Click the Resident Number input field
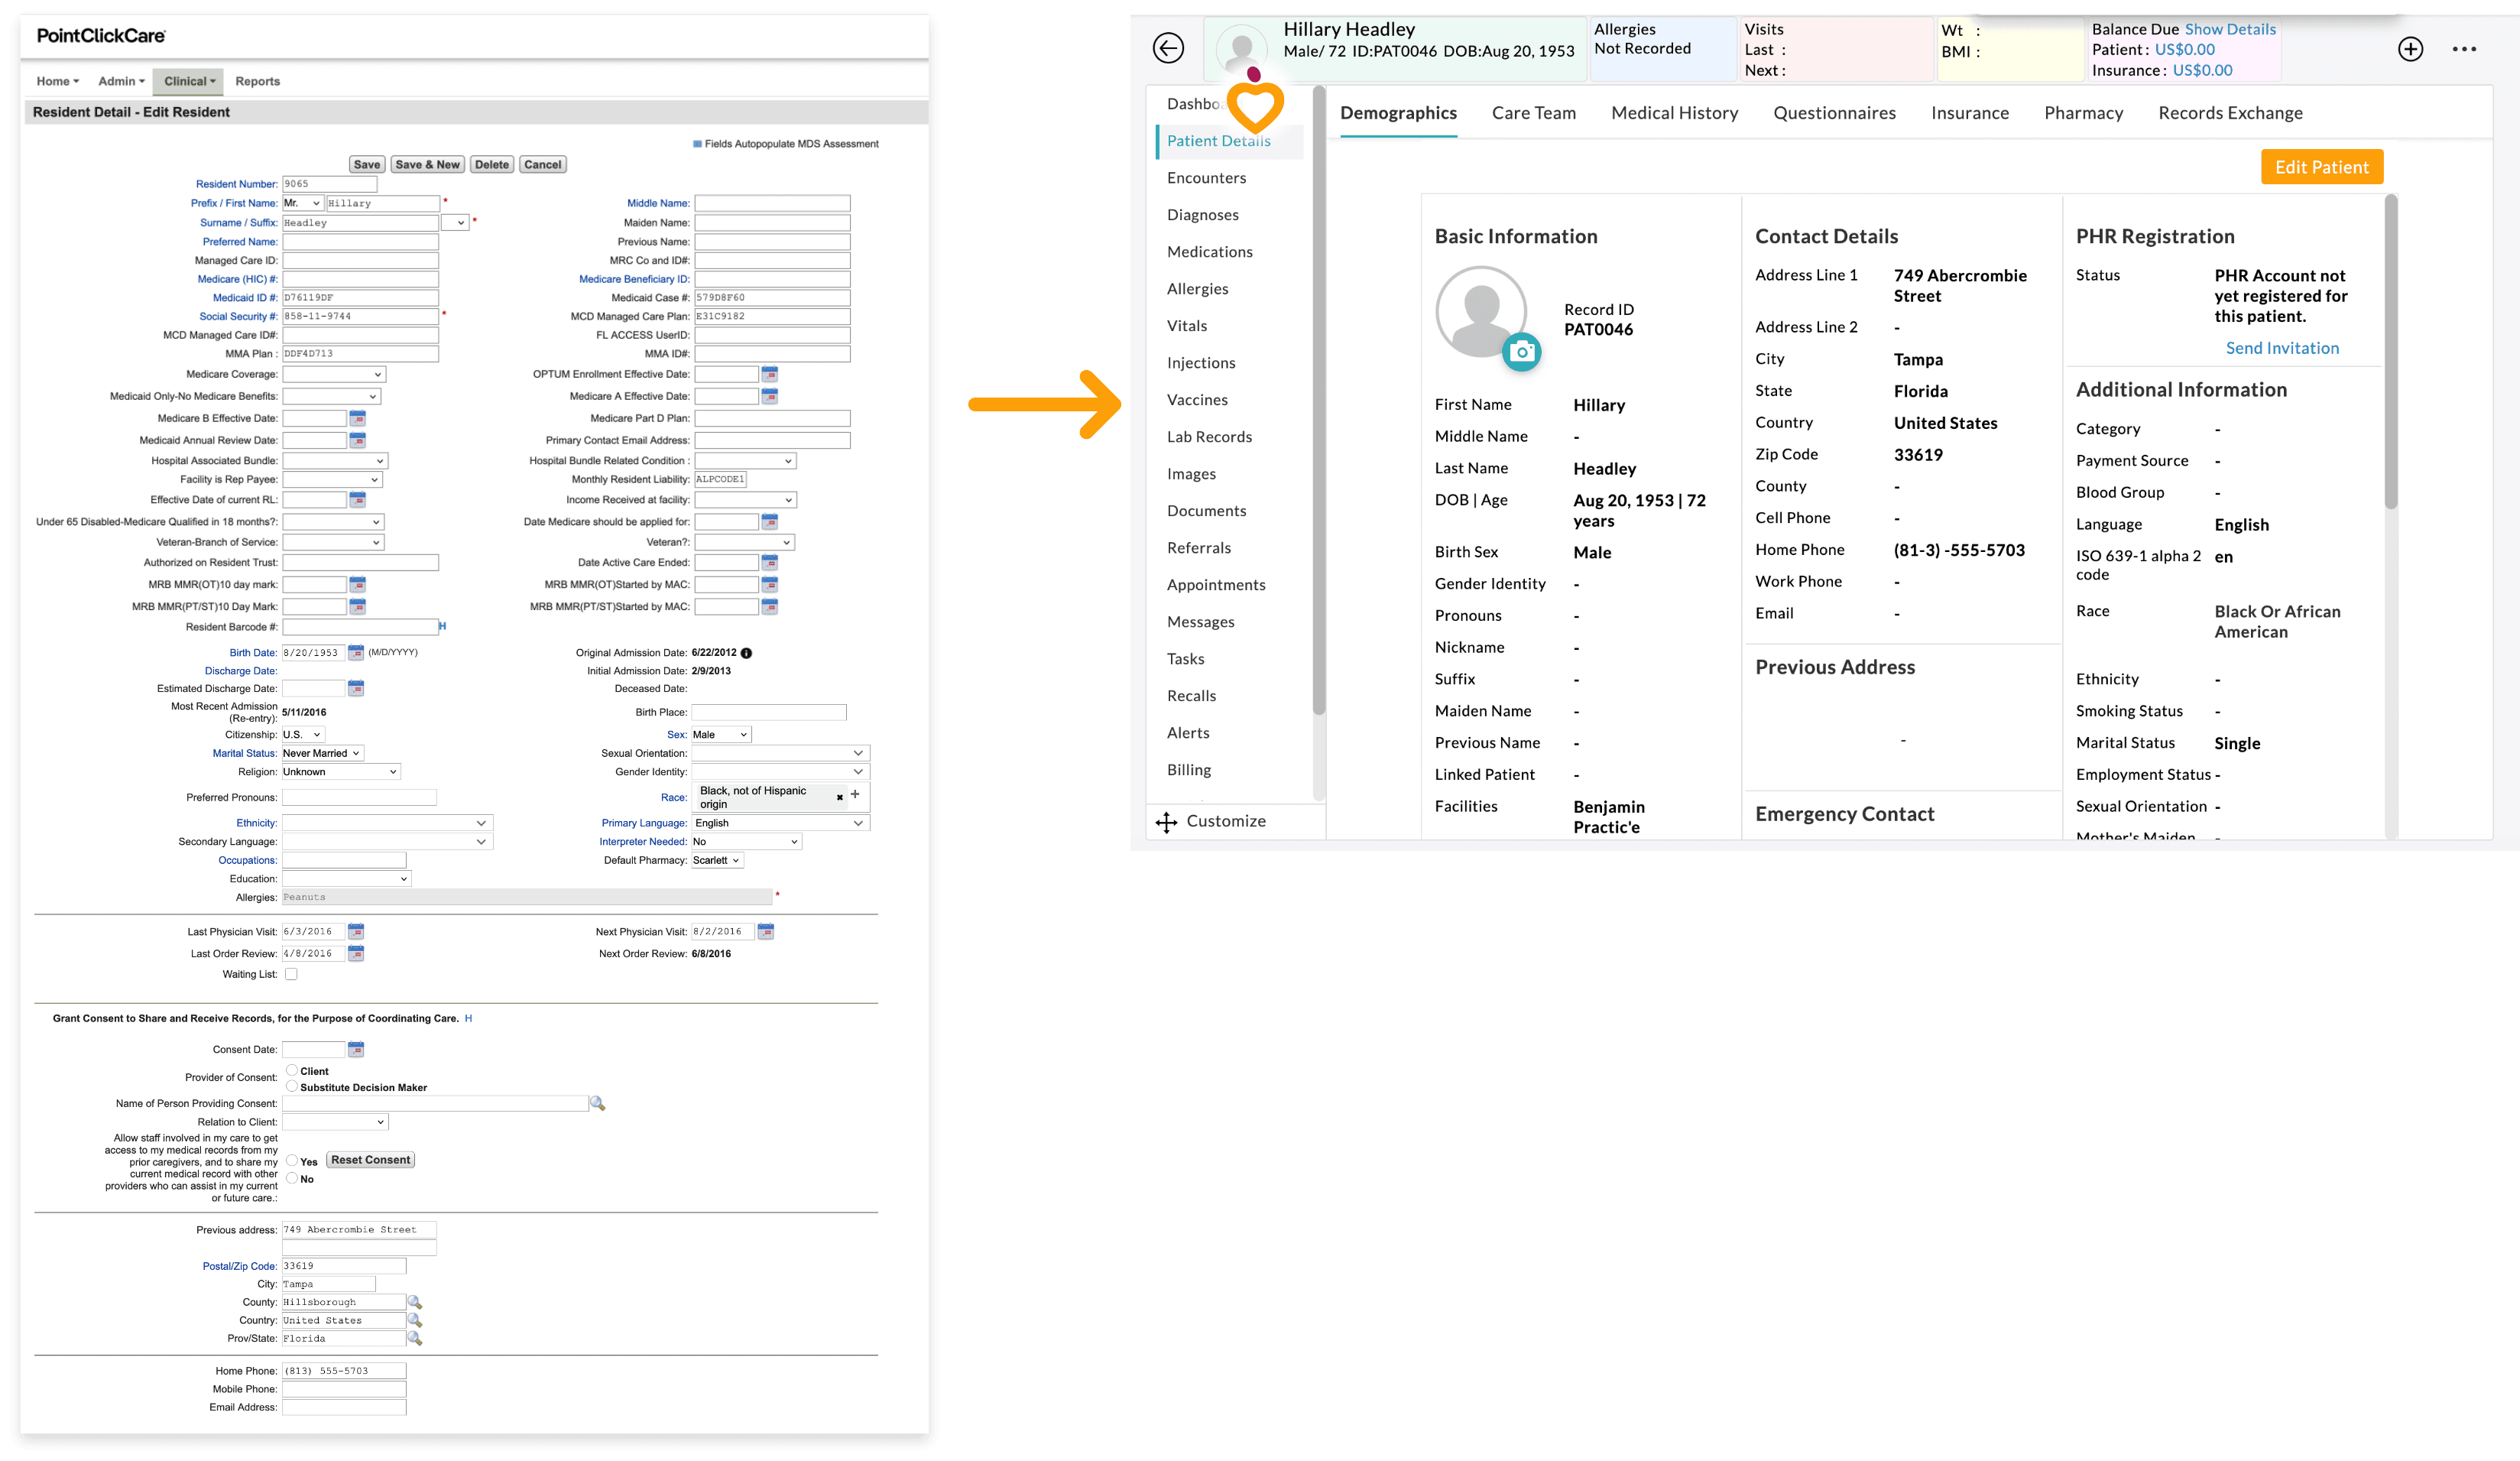The height and width of the screenshot is (1461, 2520). tap(329, 184)
